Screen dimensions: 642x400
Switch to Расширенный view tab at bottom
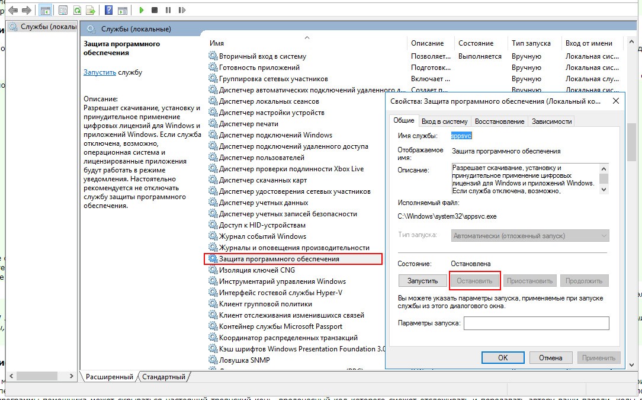point(110,377)
